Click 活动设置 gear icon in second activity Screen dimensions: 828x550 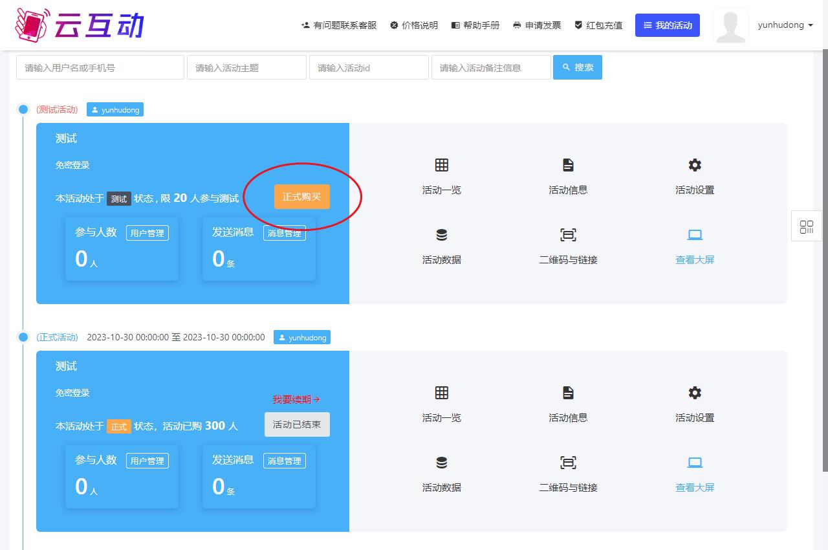click(695, 393)
